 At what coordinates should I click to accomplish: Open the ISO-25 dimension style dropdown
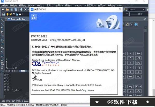136,10
